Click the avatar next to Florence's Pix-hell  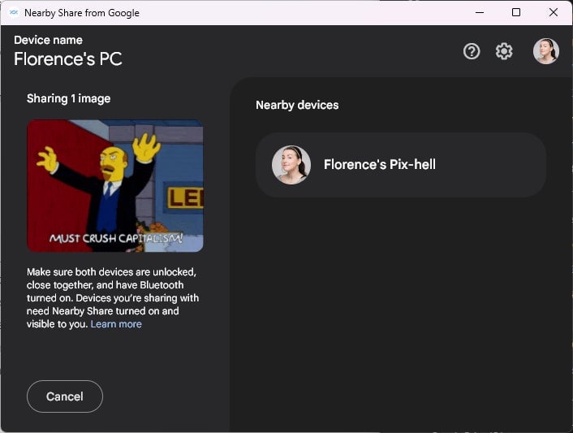point(291,165)
